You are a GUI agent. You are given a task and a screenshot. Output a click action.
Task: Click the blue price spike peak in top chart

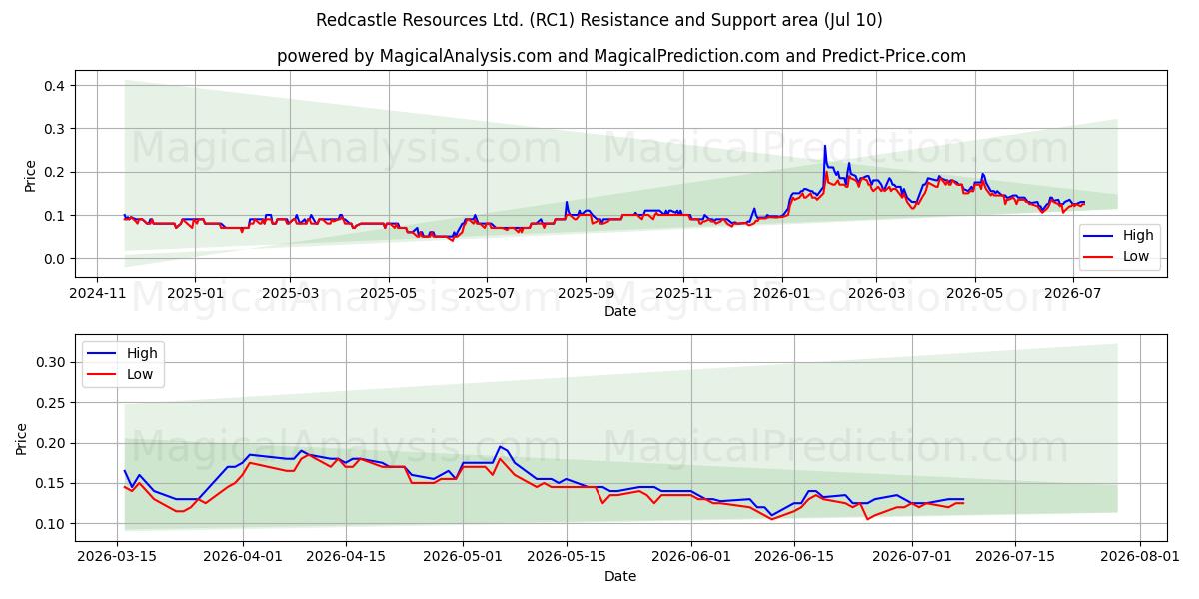pyautogui.click(x=825, y=147)
